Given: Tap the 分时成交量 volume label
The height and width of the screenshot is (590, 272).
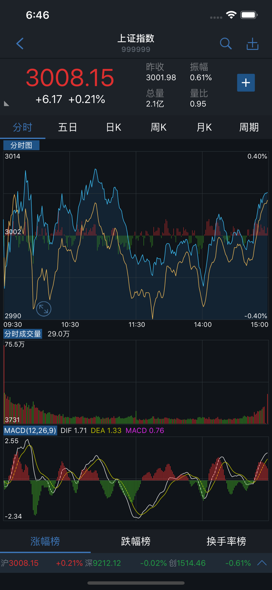Looking at the screenshot, I should coord(23,334).
